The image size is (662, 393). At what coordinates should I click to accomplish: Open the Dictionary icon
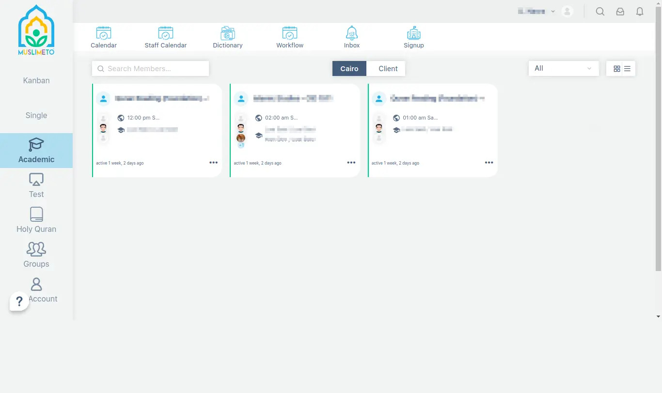click(x=228, y=33)
